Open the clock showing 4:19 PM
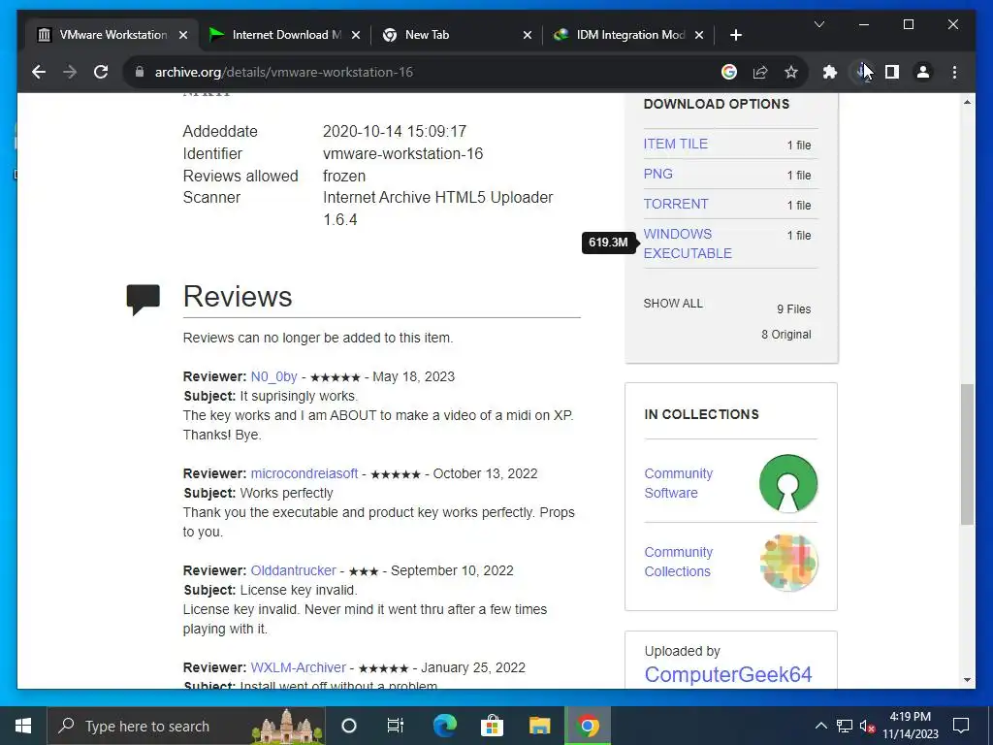The width and height of the screenshot is (993, 745). [911, 726]
